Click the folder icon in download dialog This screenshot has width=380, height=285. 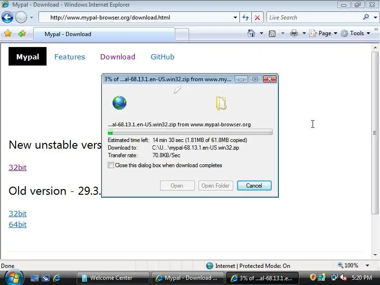221,103
